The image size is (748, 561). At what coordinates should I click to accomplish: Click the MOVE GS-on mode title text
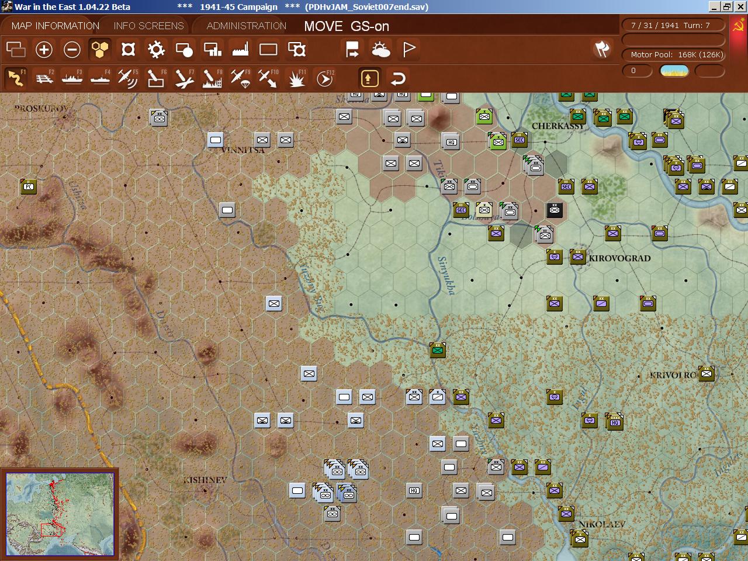tap(347, 26)
